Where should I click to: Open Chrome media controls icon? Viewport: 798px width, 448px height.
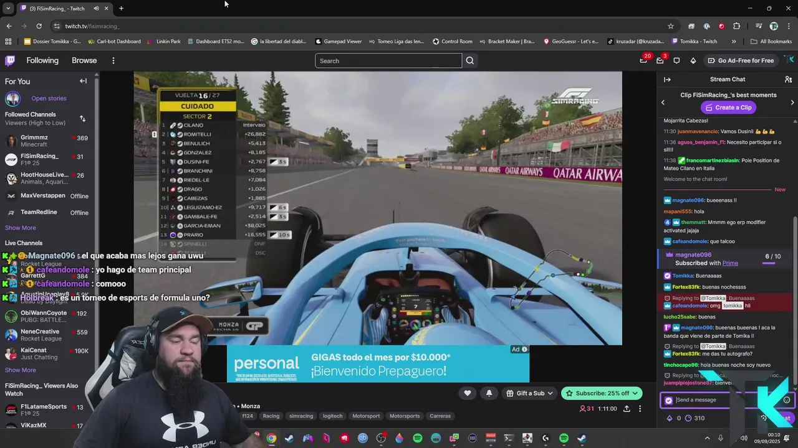click(759, 26)
